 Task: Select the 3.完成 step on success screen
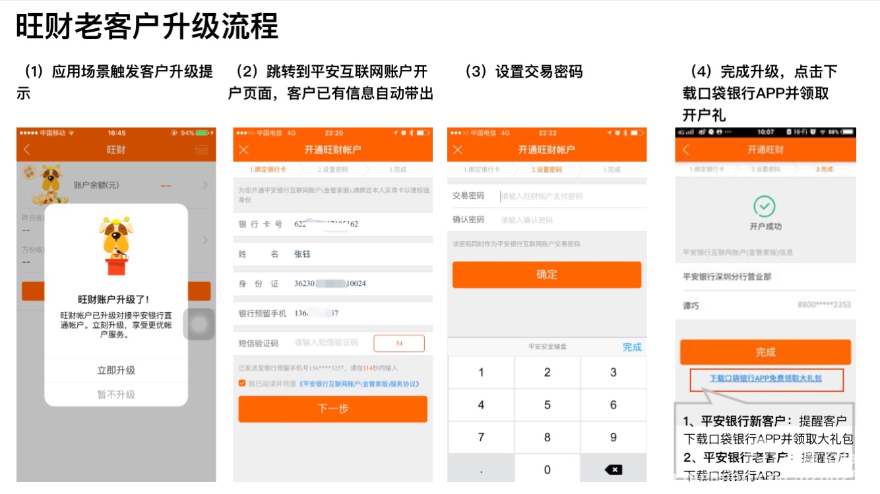click(824, 170)
